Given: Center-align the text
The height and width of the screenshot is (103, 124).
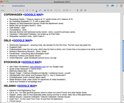Looking at the screenshot, I should coord(48,10).
